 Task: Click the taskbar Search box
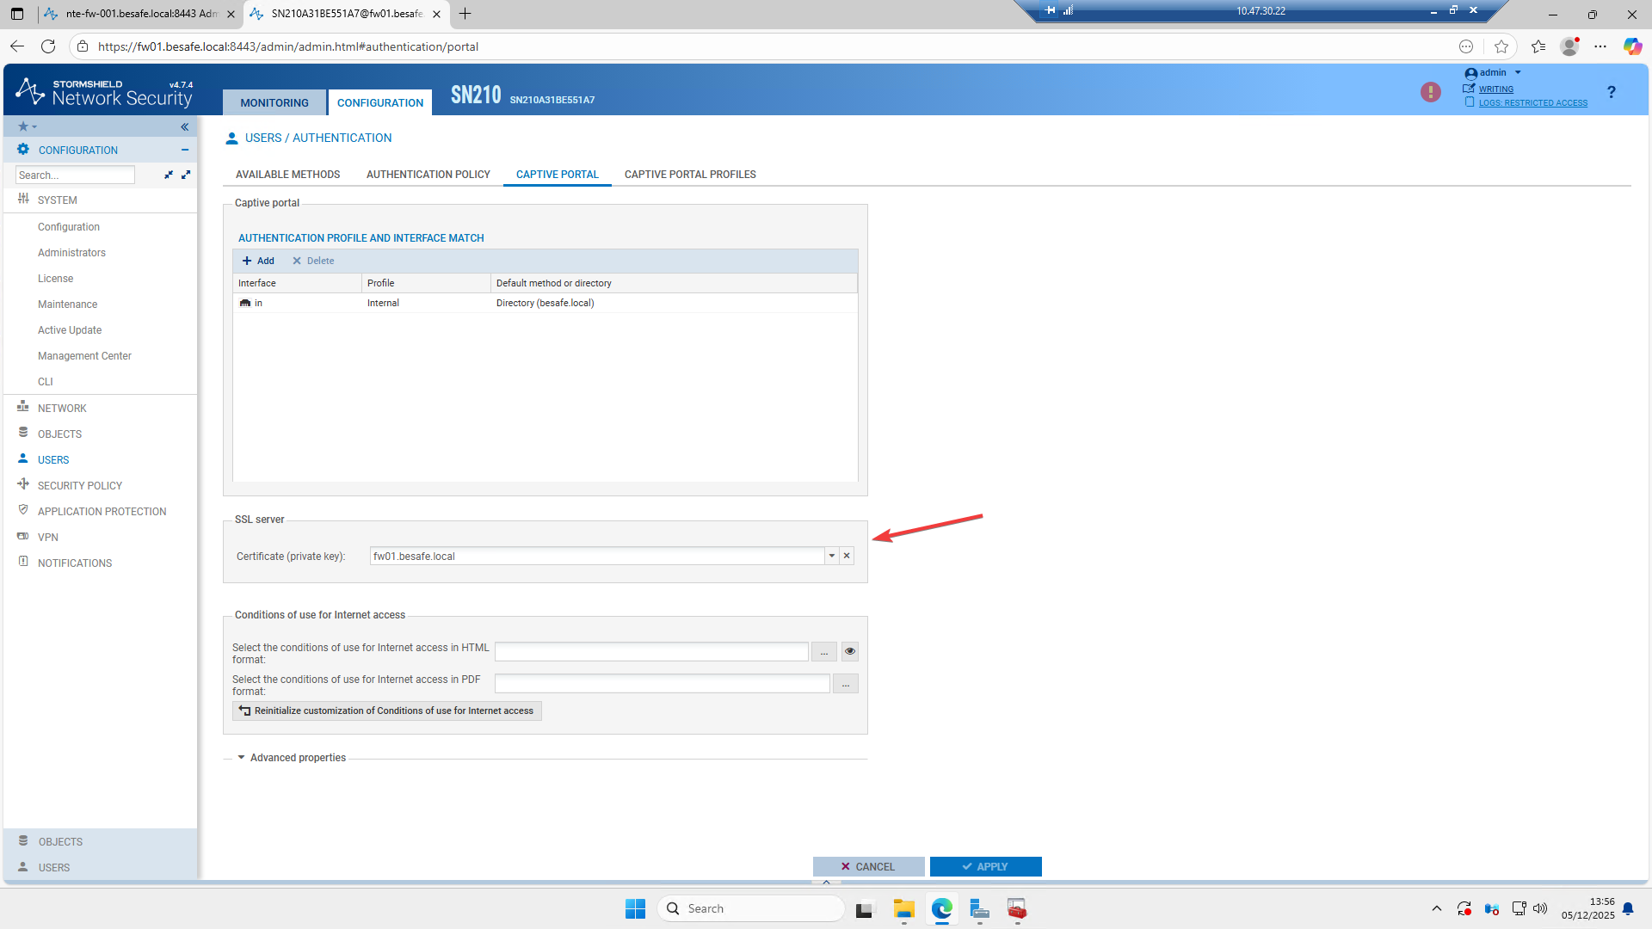(750, 908)
